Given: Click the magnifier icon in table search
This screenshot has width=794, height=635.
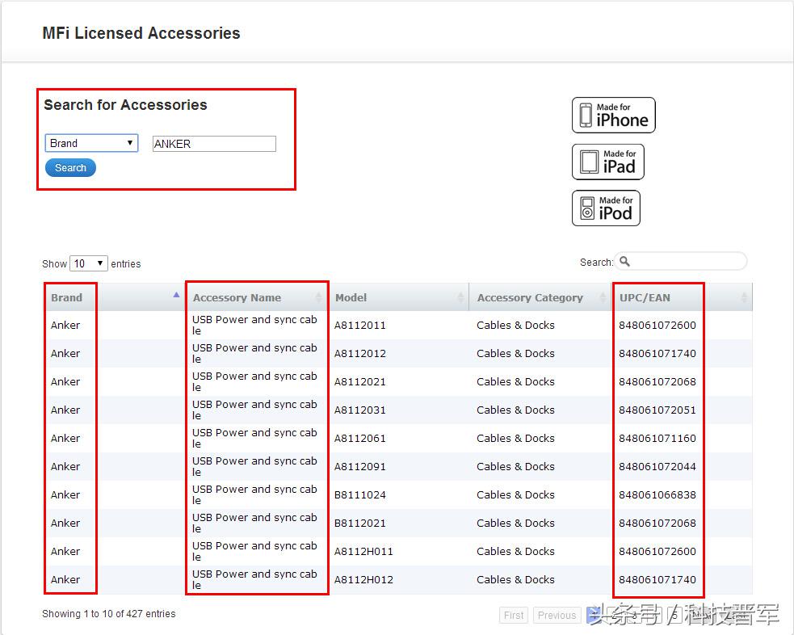Looking at the screenshot, I should coord(625,261).
